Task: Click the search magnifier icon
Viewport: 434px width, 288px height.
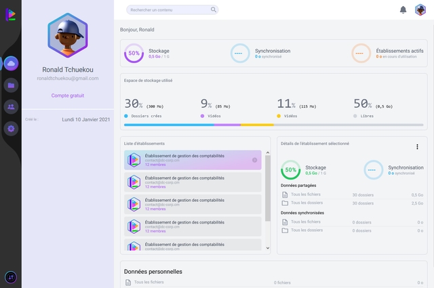Action: click(x=214, y=9)
